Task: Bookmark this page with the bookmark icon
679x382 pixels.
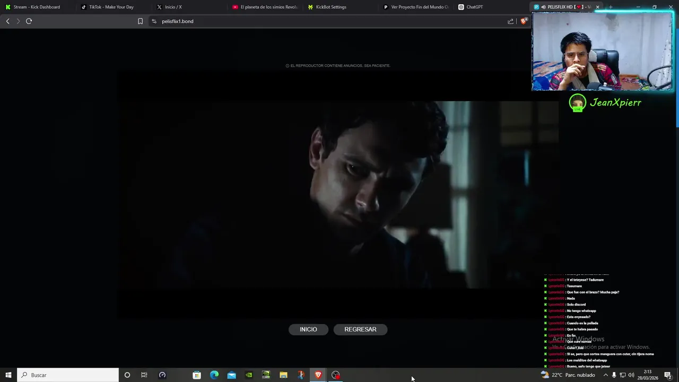Action: click(x=140, y=21)
